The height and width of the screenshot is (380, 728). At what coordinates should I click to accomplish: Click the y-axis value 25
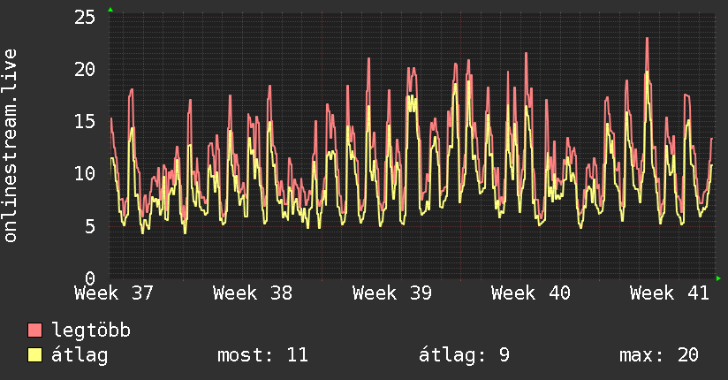[85, 18]
